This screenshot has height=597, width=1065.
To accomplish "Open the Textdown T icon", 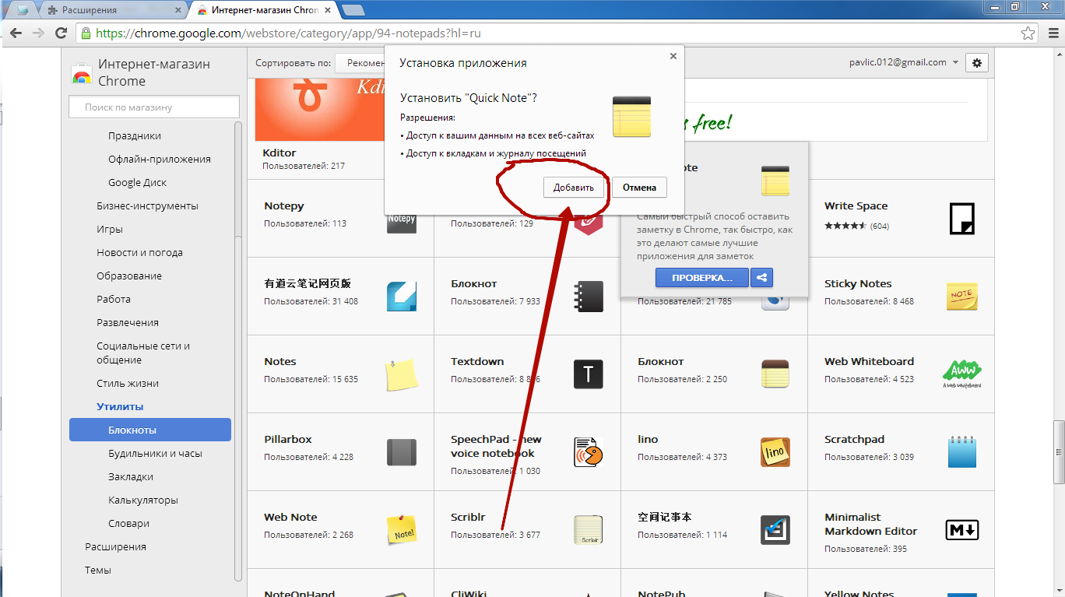I will tap(589, 374).
